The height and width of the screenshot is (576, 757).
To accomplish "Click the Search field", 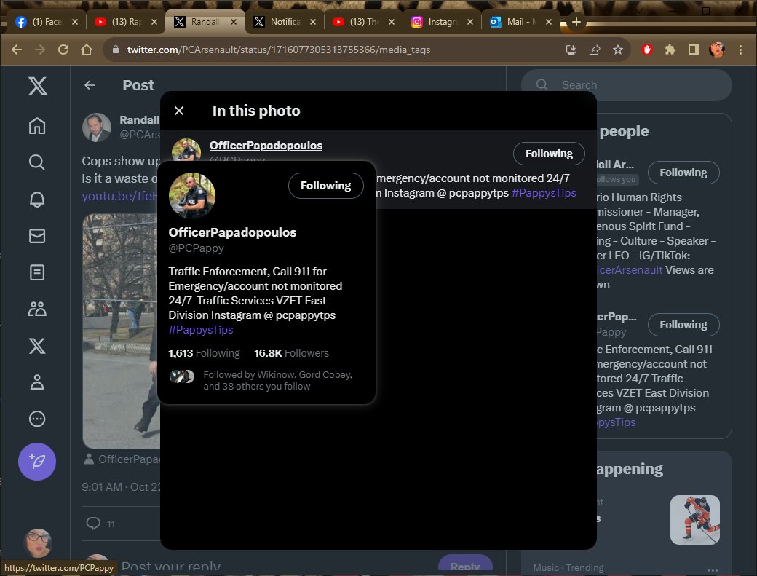I will 627,85.
